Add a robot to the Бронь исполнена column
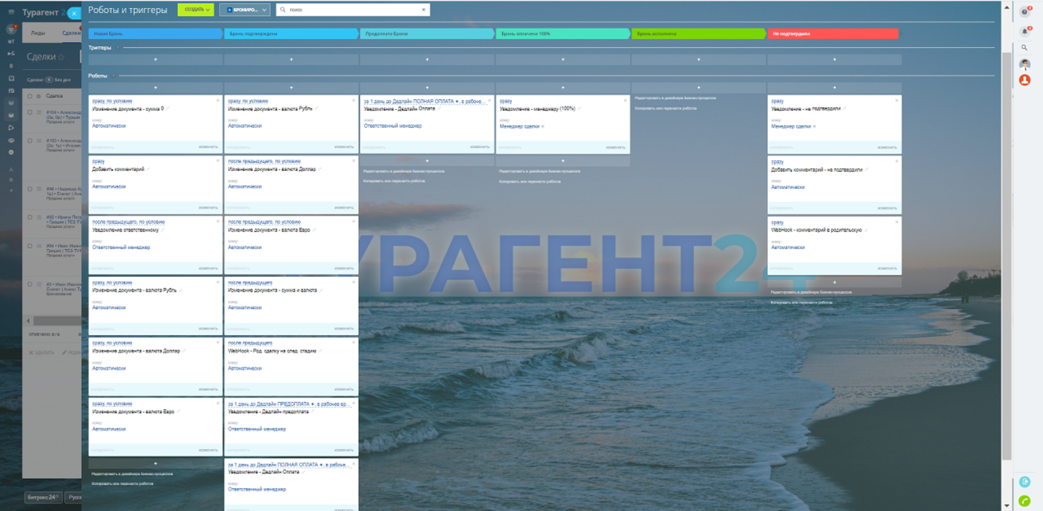This screenshot has height=511, width=1043. (699, 87)
